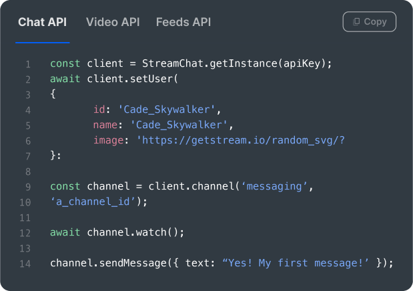Click the getstream.io image URL string
Image resolution: width=413 pixels, height=291 pixels.
point(240,140)
